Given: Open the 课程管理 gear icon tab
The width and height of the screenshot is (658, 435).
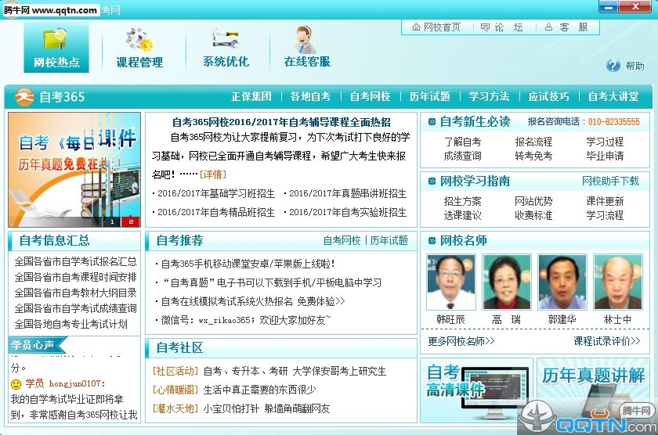Looking at the screenshot, I should point(139,48).
